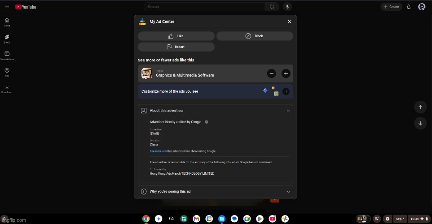The height and width of the screenshot is (224, 432).
Task: Open the See more ads link
Action: [x=158, y=151]
